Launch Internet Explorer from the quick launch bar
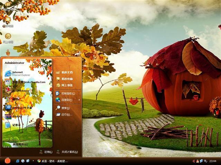This screenshot has height=165, width=221. click(x=18, y=161)
